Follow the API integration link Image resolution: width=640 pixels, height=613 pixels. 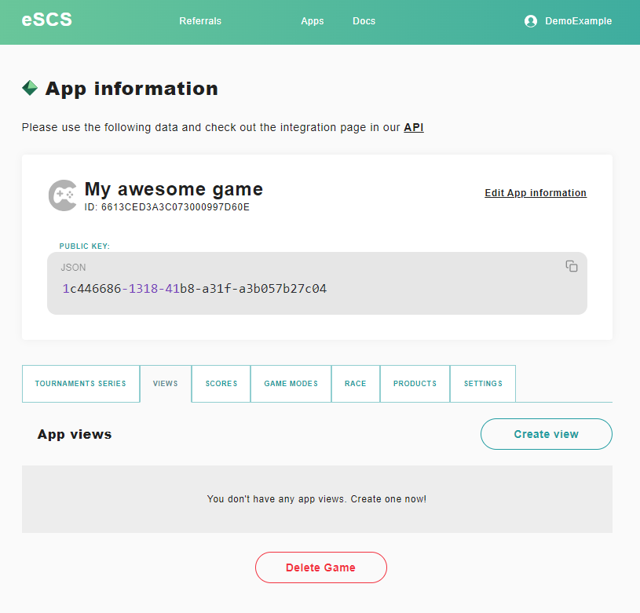tap(414, 127)
